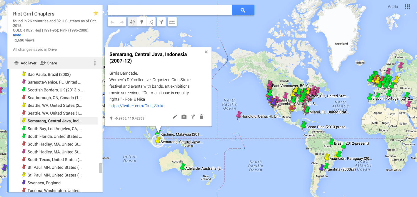Image resolution: width=417 pixels, height=197 pixels.
Task: Select the hand pan tool
Action: [132, 22]
